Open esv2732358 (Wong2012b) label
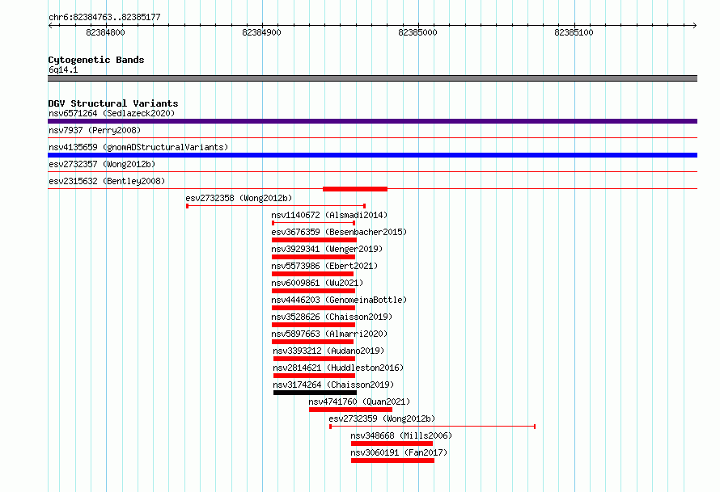The width and height of the screenshot is (720, 492). pyautogui.click(x=239, y=198)
